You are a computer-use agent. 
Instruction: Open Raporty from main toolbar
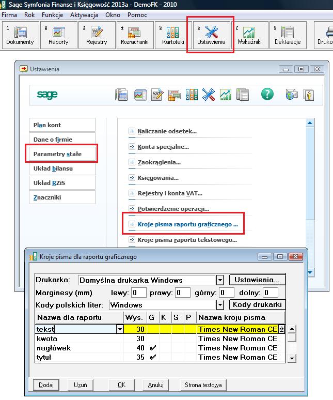(x=58, y=35)
